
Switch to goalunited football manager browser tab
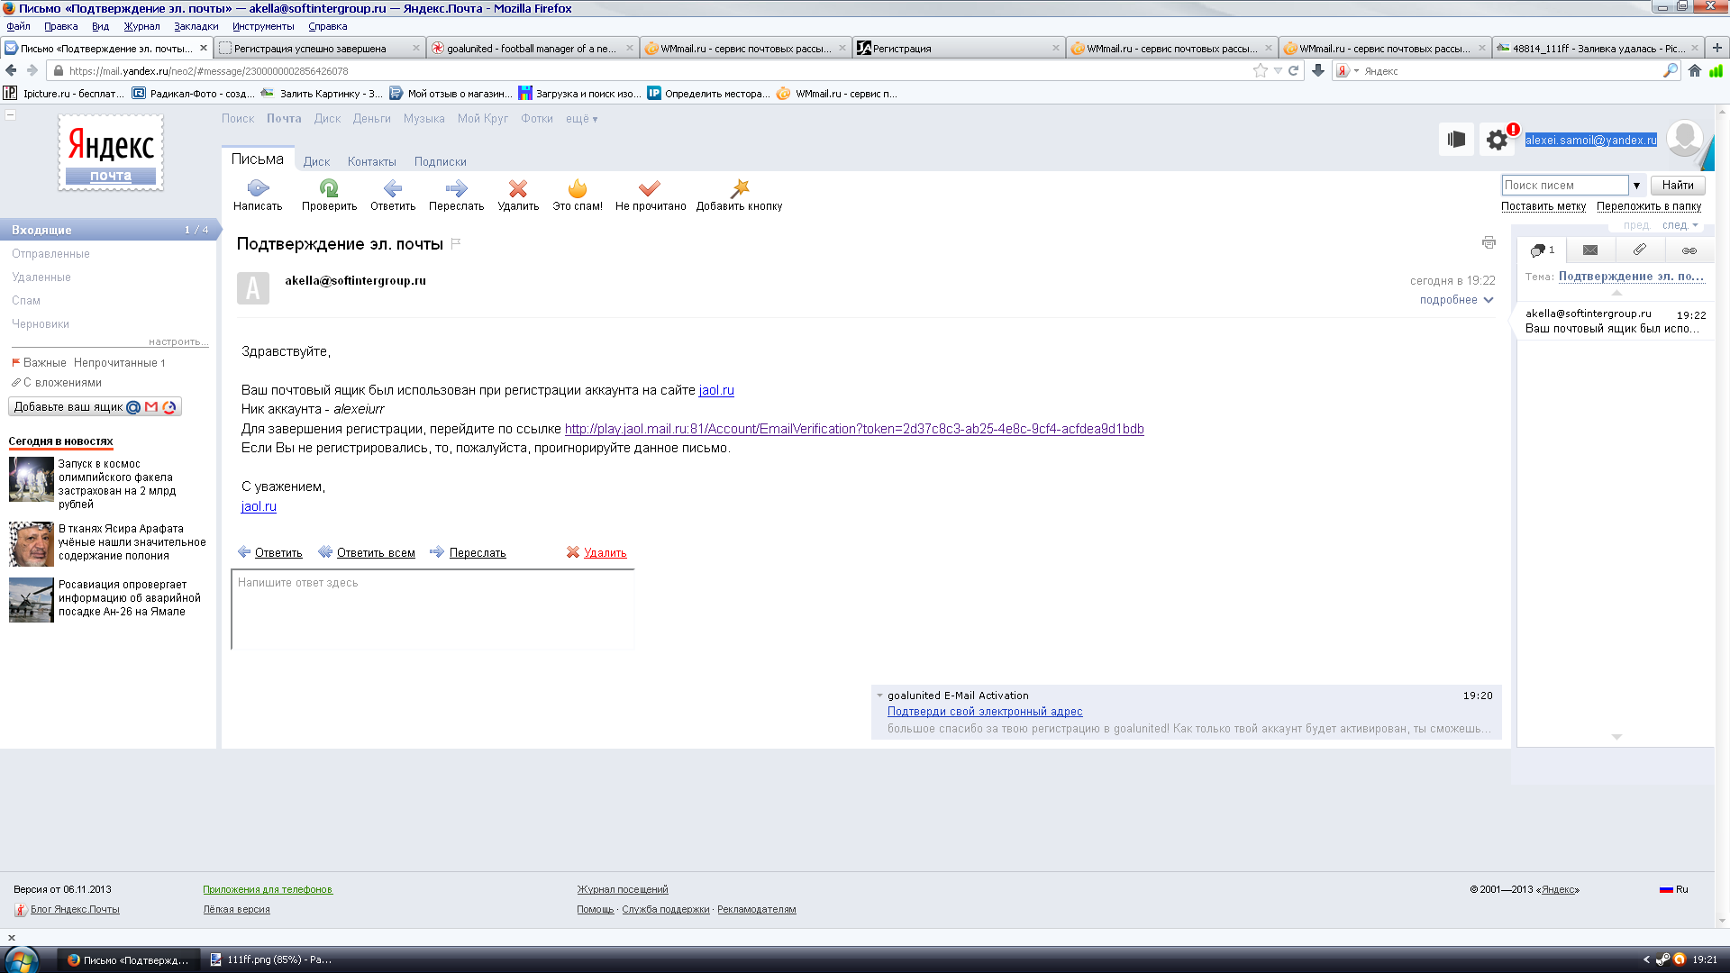[x=533, y=48]
